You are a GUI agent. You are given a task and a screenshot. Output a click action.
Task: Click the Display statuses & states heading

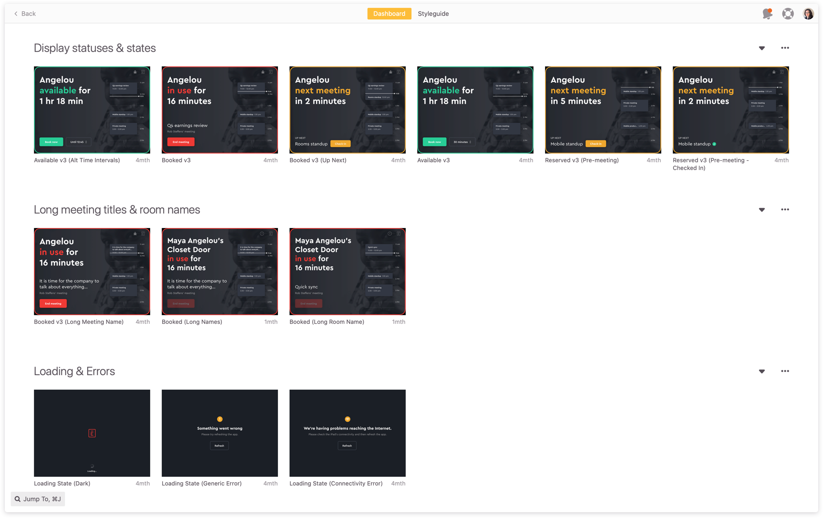95,48
